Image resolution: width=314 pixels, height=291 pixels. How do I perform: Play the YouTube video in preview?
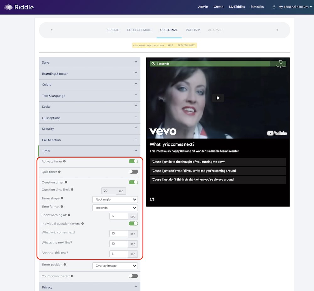[218, 98]
